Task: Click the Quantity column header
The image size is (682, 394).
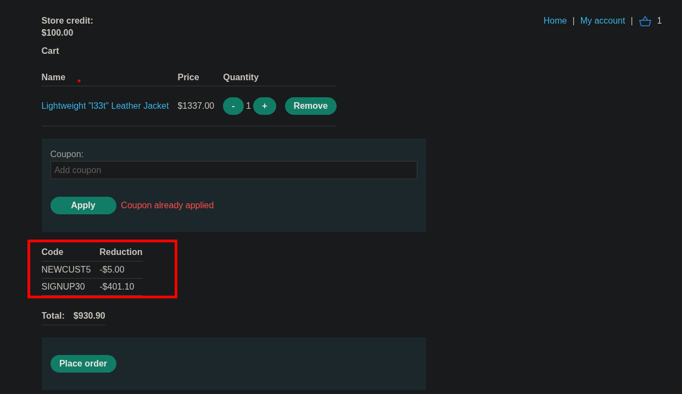Action: [241, 77]
